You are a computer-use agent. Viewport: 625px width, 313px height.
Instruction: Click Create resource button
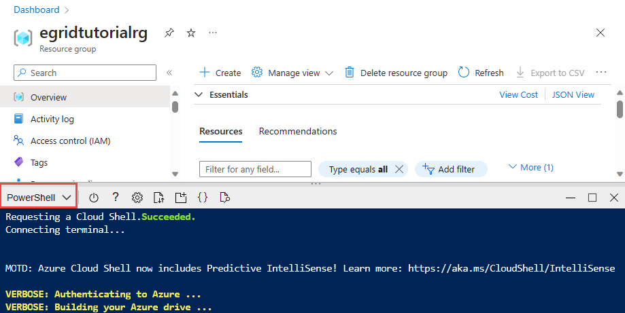pos(220,73)
